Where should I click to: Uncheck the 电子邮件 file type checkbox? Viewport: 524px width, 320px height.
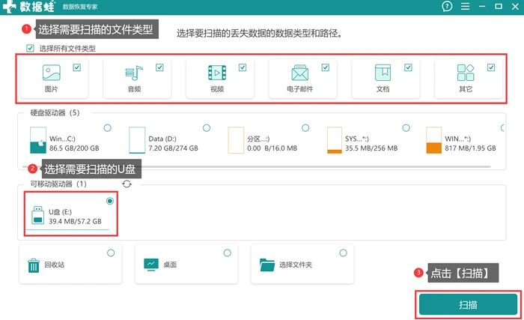tap(326, 67)
